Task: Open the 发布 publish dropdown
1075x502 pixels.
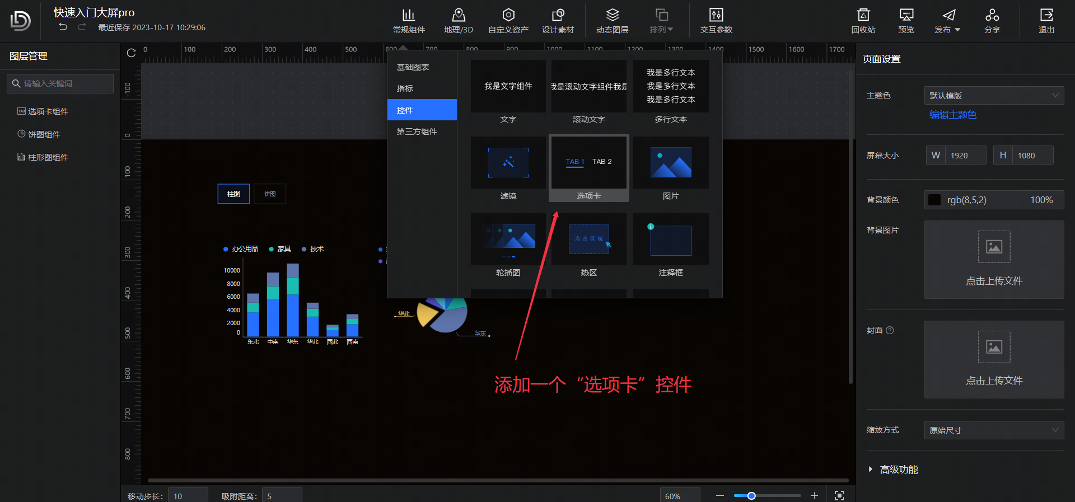Action: (947, 21)
